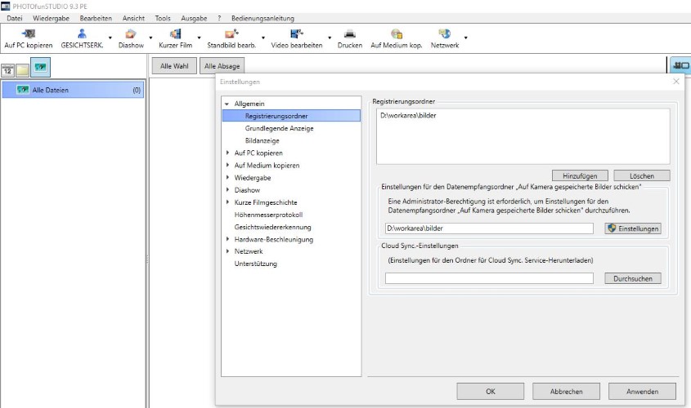Image resolution: width=691 pixels, height=408 pixels.
Task: Open the Wiedergabe menu
Action: coord(52,18)
